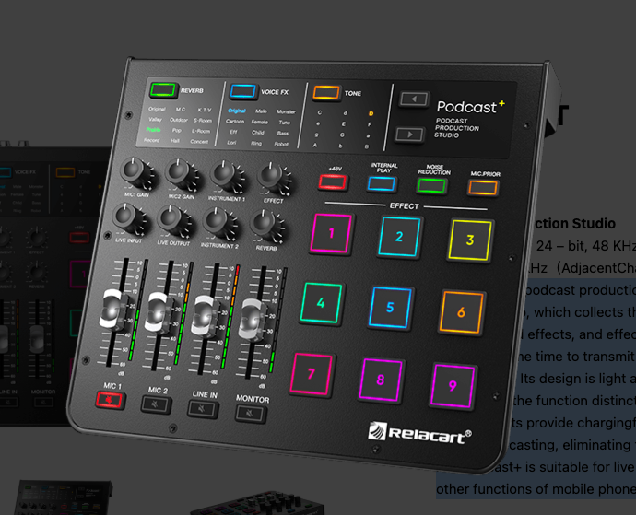Hit pink effect pad 7
Viewport: 636px width, 515px height.
pos(312,373)
